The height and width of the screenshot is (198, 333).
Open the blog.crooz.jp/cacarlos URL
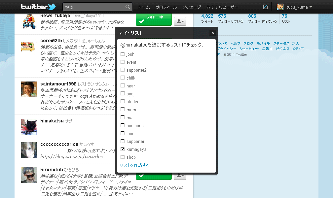[x=72, y=156]
